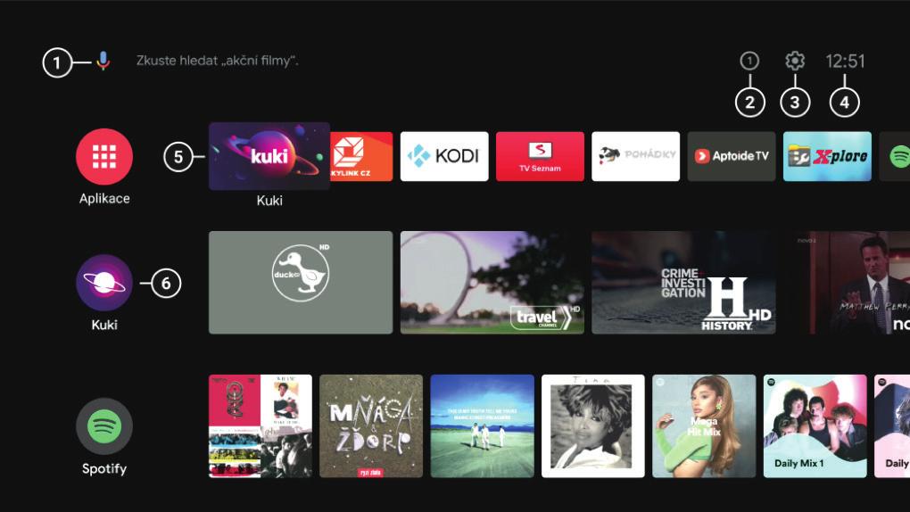Select the Spotify channel row icon
Screen dimensions: 910x512
[104, 426]
